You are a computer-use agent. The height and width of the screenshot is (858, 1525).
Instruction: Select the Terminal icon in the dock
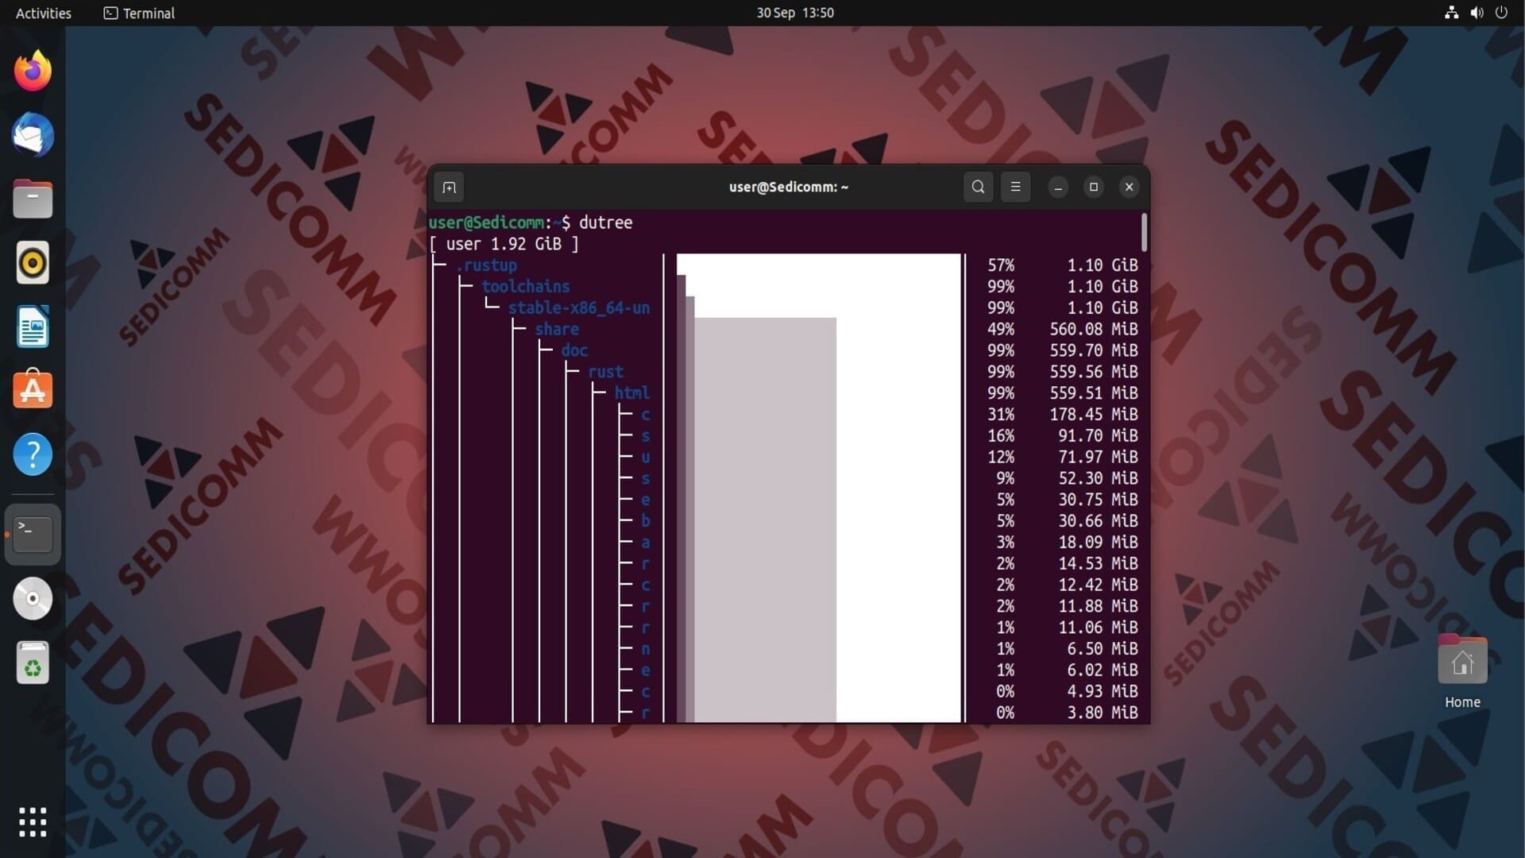click(x=33, y=535)
